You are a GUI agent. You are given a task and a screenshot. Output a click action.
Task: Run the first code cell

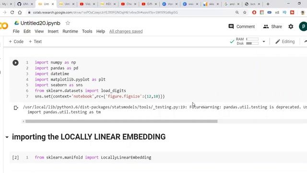point(16,62)
